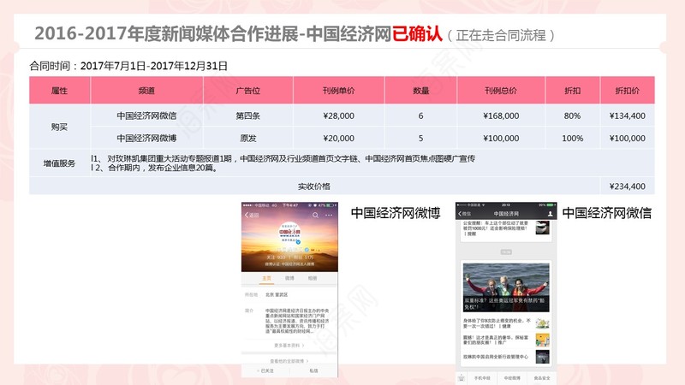Tap the yellow thumbnail beside 推广 article
The width and height of the screenshot is (685, 385).
(543, 340)
